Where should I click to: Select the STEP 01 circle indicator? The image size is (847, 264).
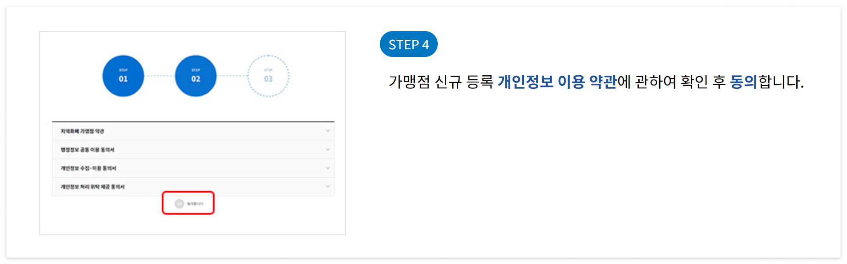tap(123, 75)
